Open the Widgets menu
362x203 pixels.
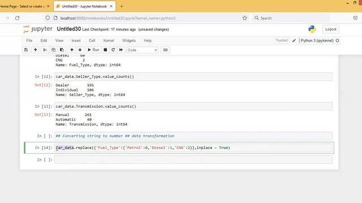pos(129,41)
